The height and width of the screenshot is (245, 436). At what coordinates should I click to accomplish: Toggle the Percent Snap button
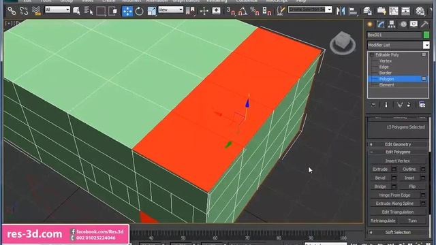pos(255,11)
